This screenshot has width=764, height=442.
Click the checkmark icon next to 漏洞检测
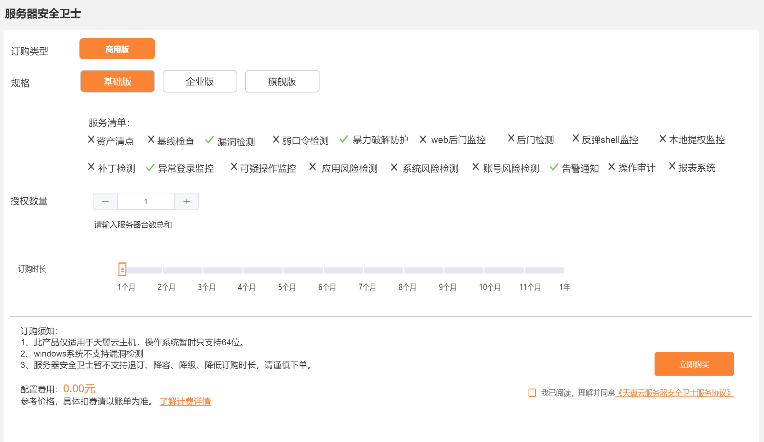(209, 140)
